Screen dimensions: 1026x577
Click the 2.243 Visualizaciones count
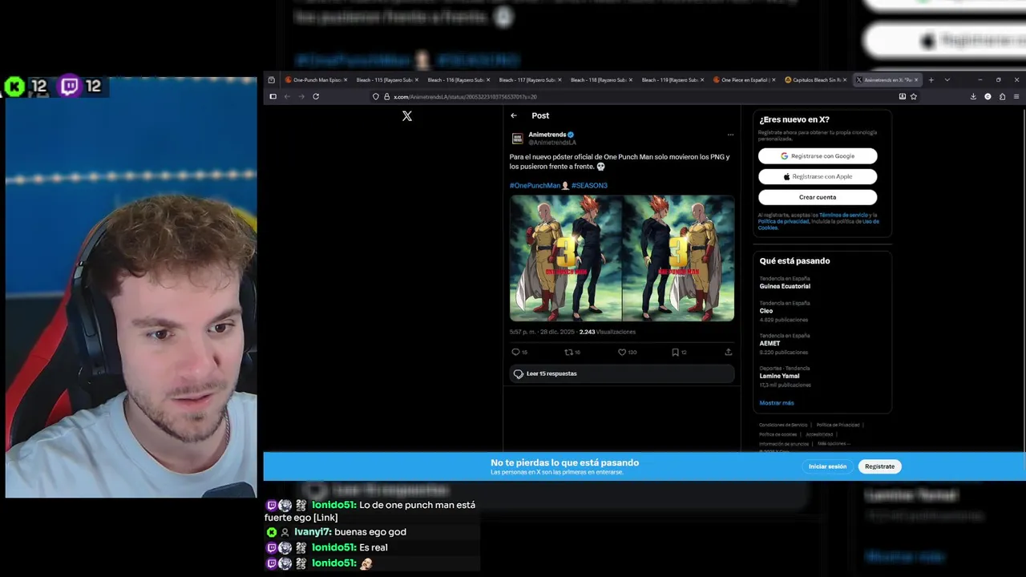coord(607,332)
